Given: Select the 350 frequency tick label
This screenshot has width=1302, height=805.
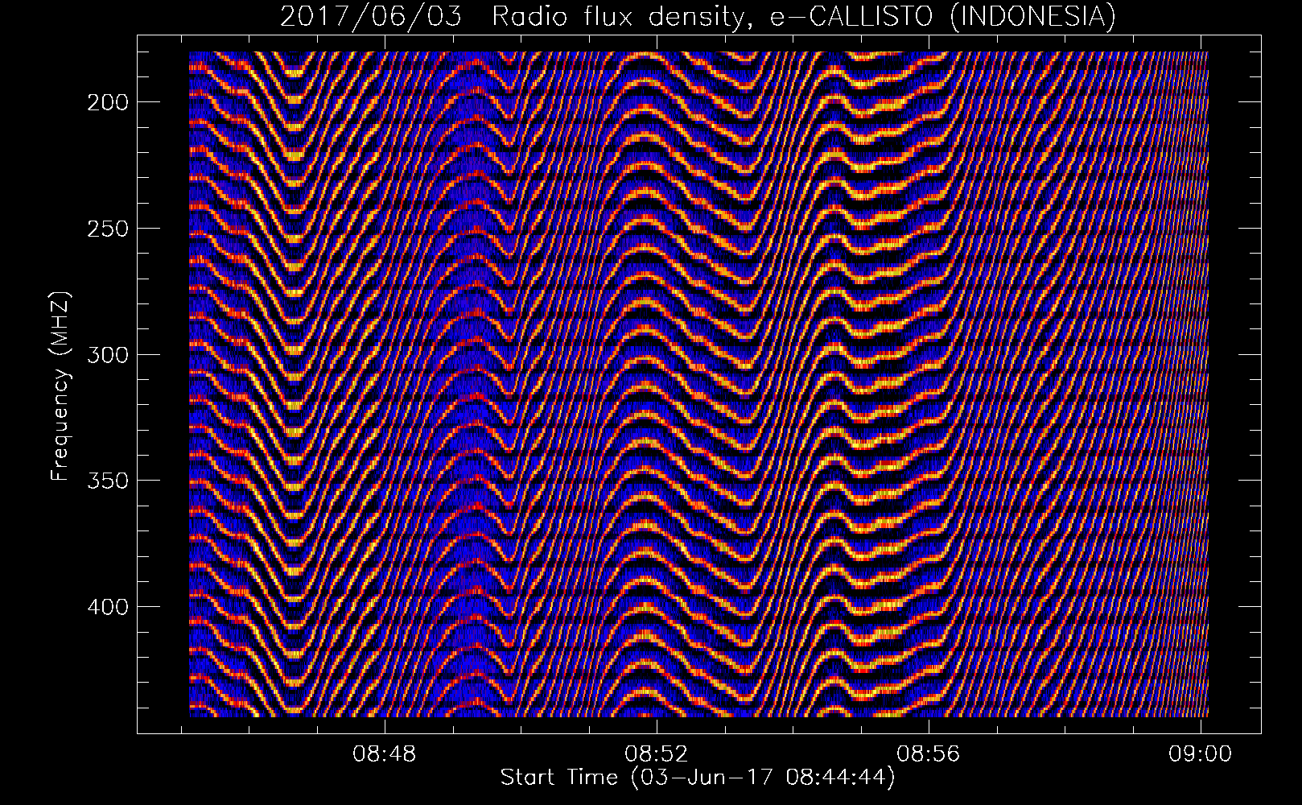Looking at the screenshot, I should (108, 481).
